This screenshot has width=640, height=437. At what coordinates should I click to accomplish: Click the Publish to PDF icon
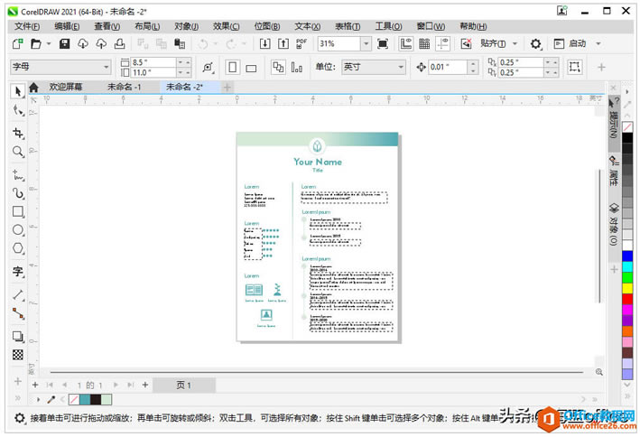(x=301, y=43)
